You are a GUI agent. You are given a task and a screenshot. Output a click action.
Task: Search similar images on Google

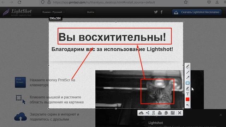(154, 113)
